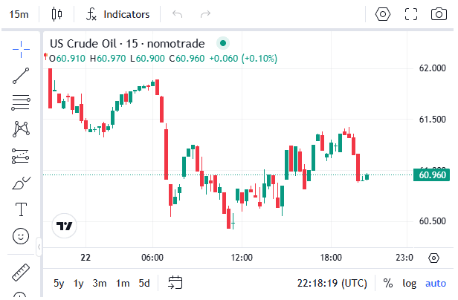Click the high value H60.970
Viewport: 458px width, 300px height.
coord(108,59)
